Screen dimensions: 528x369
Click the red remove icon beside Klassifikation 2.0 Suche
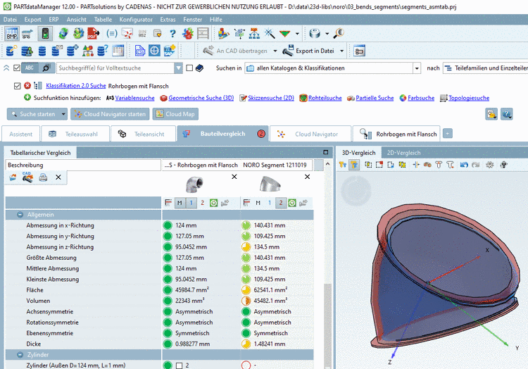click(27, 86)
